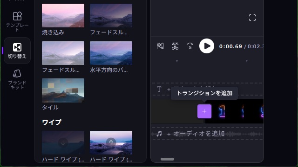Choose the ハードワイプ up-arrow transition
This screenshot has width=298, height=167.
click(111, 142)
